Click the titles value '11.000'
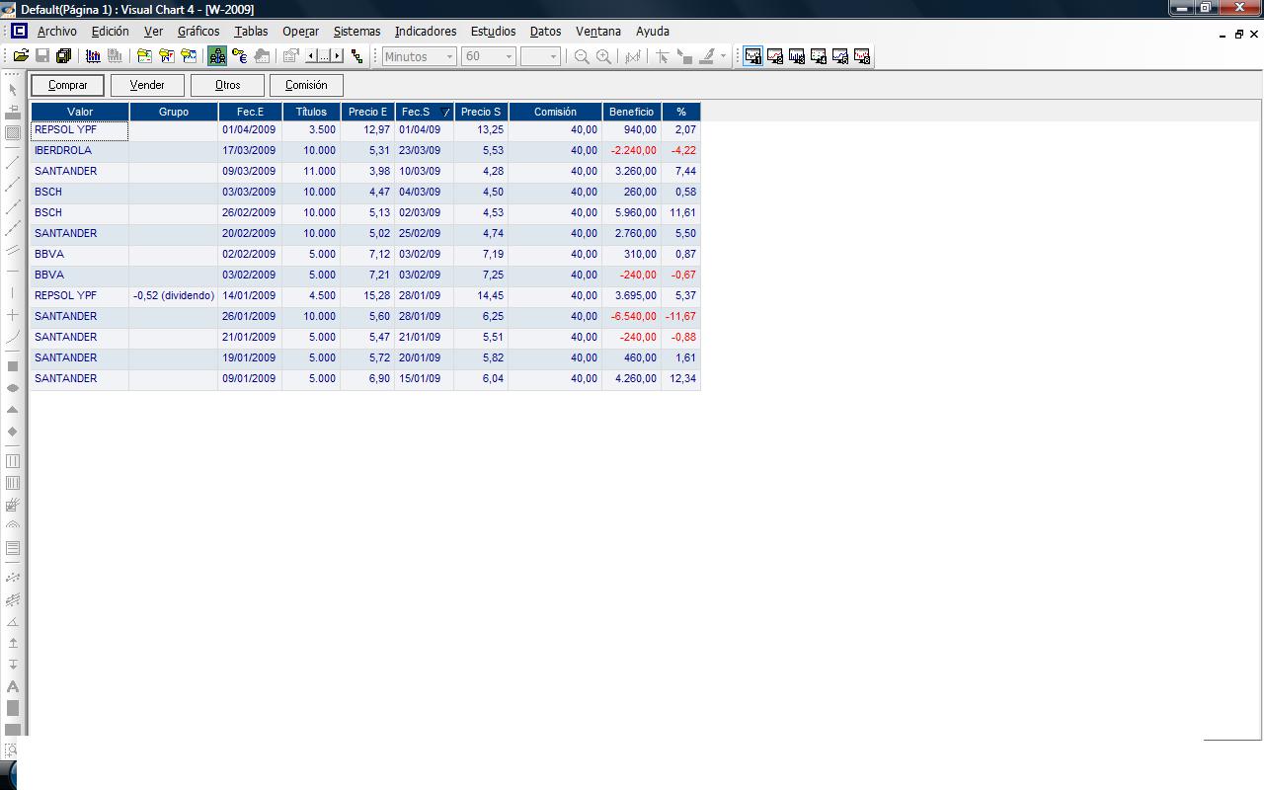This screenshot has width=1264, height=790. (x=320, y=171)
